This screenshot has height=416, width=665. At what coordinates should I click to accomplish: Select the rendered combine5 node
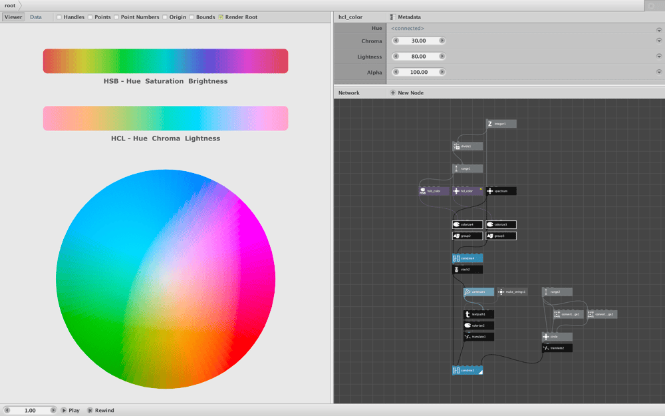[x=467, y=371]
